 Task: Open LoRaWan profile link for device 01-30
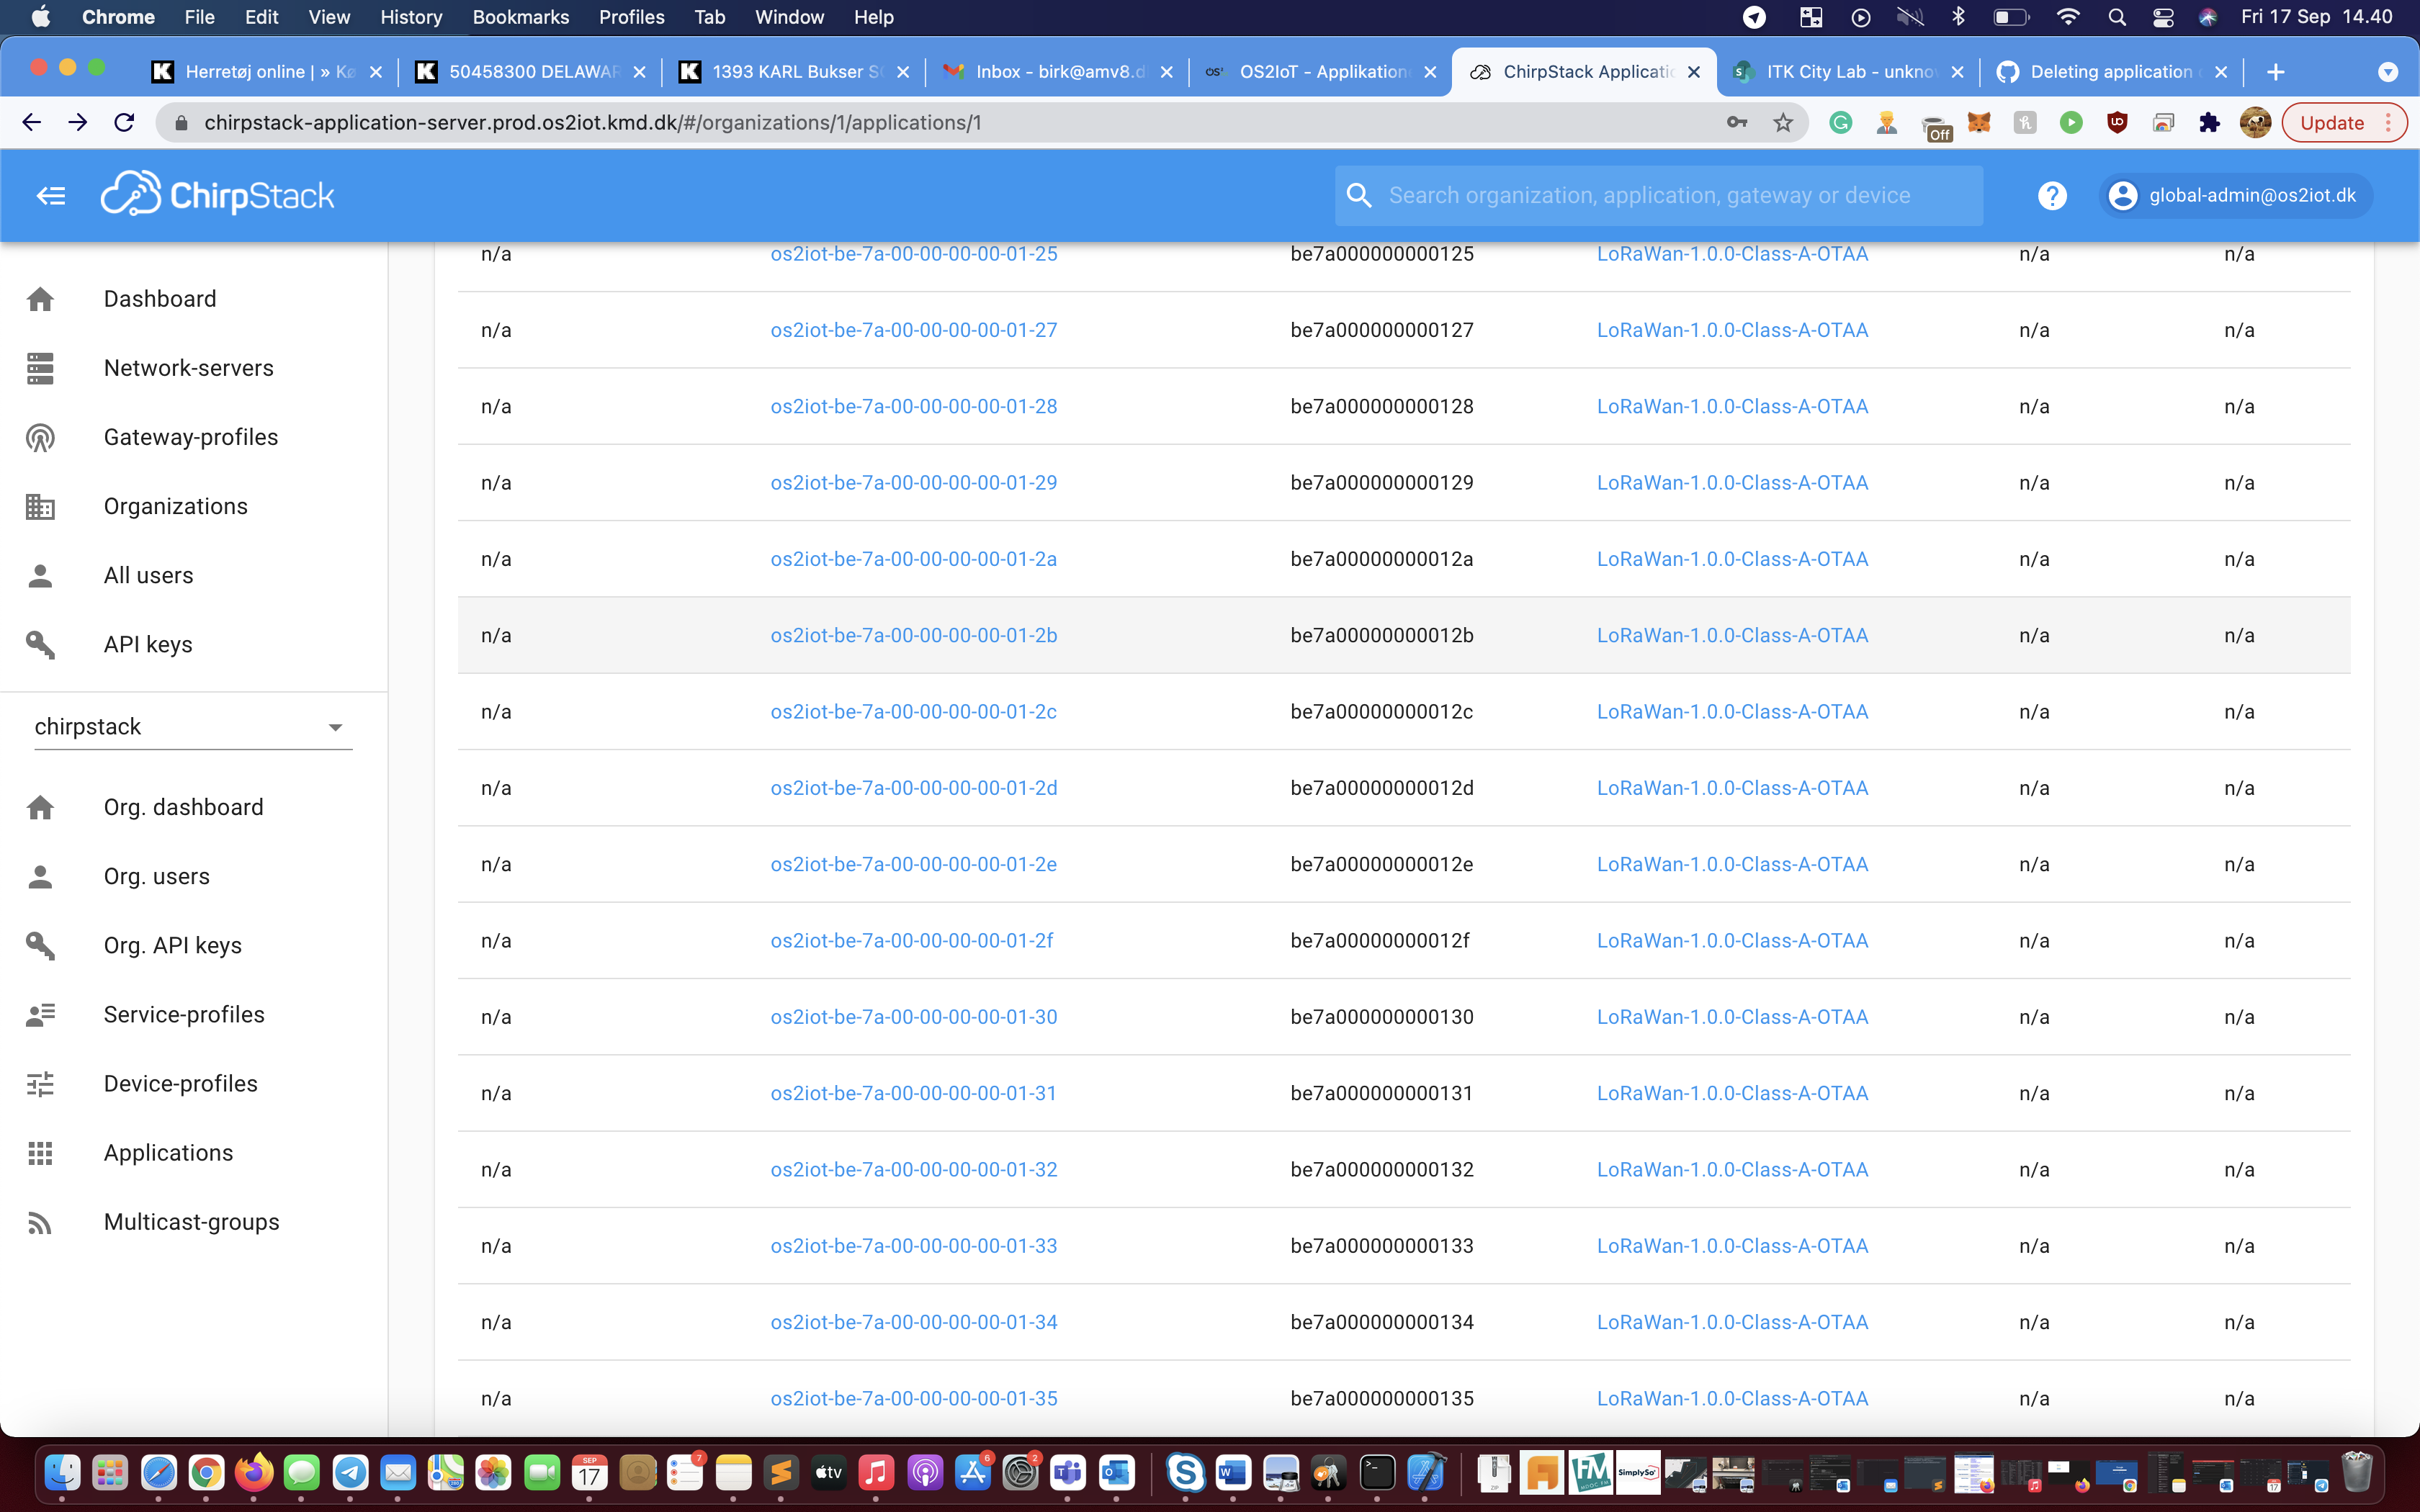[1732, 1017]
